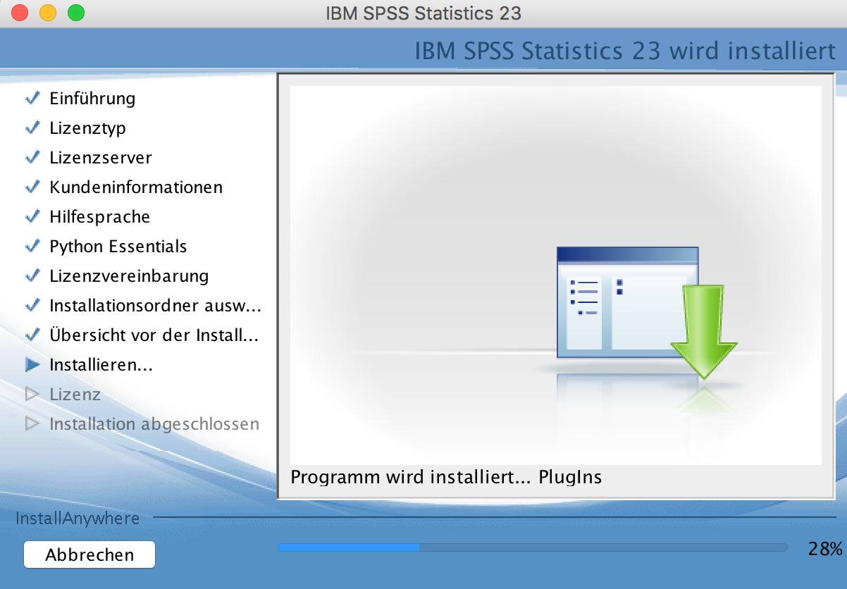Click the status text Programm wird installiert... PlugIns
Screen dimensions: 847x589
[x=446, y=477]
